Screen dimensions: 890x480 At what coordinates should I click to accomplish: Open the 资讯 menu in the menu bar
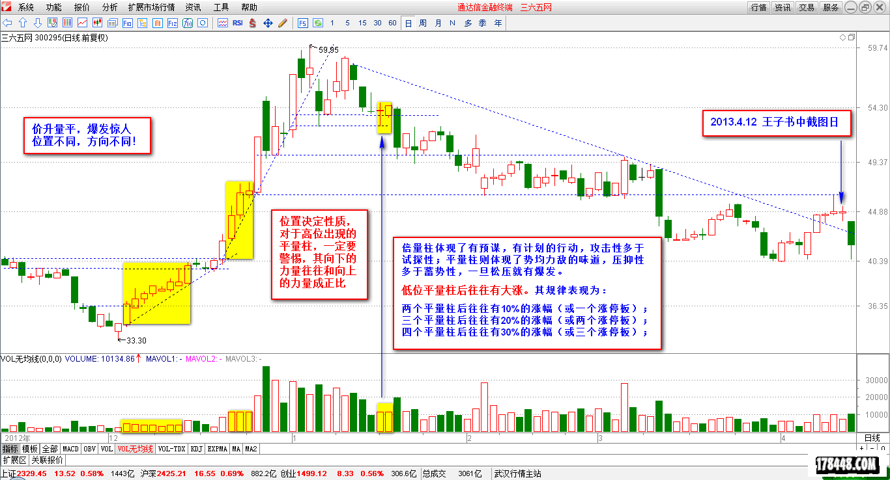click(193, 7)
